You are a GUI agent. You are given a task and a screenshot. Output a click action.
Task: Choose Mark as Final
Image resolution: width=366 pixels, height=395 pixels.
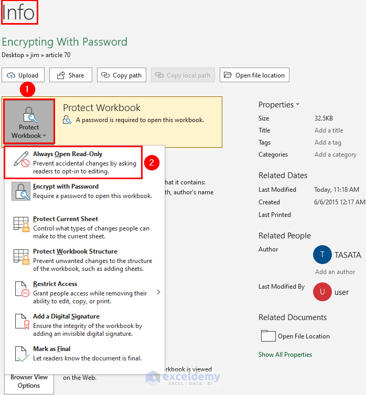[84, 354]
